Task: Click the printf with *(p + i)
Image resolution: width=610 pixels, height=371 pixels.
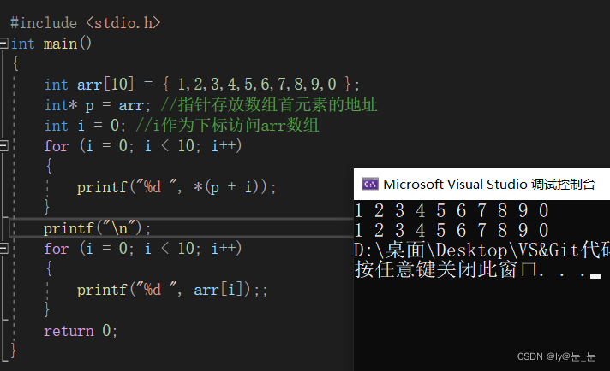Action: (x=176, y=187)
